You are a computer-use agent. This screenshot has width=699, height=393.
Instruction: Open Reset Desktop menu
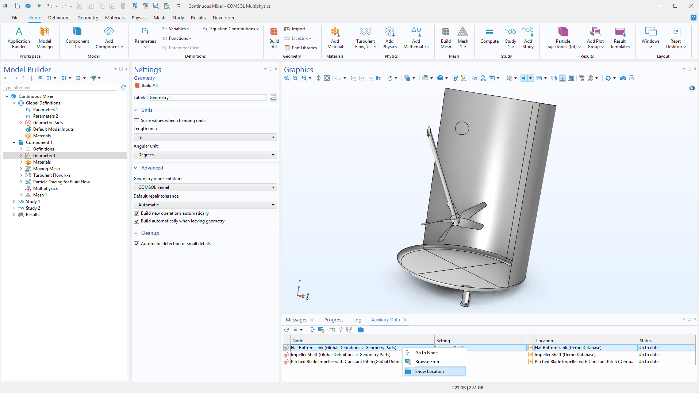676,38
